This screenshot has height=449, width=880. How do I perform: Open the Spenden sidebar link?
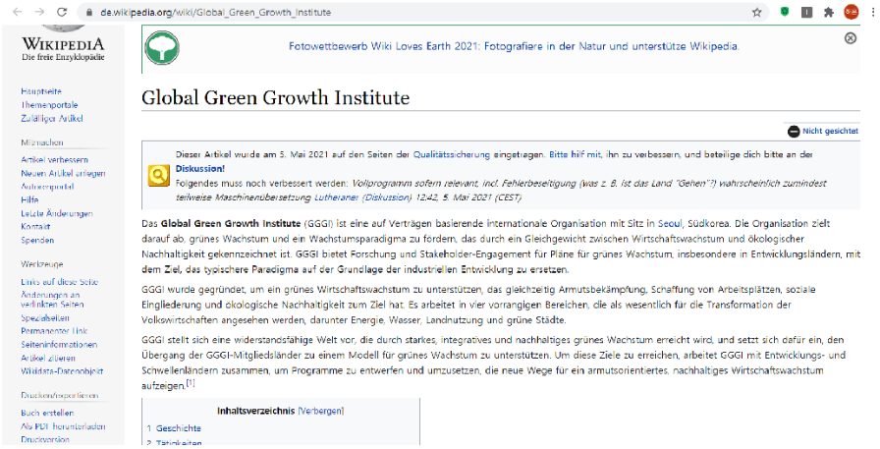pyautogui.click(x=37, y=240)
